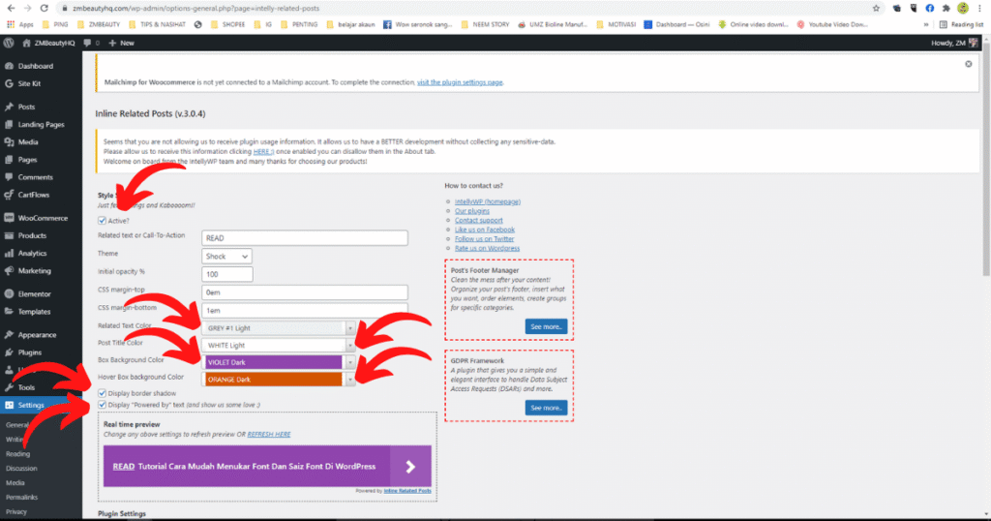
Task: Click the Initial opacity field
Action: [226, 274]
